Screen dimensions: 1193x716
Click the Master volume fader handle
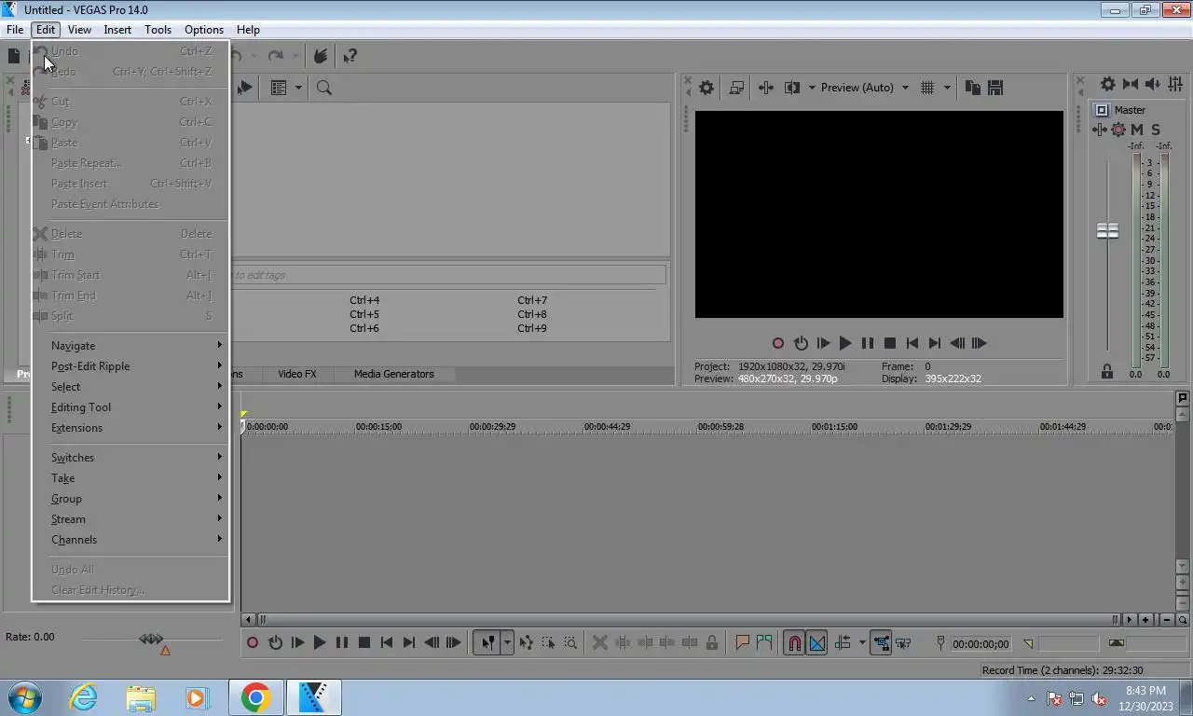point(1107,231)
